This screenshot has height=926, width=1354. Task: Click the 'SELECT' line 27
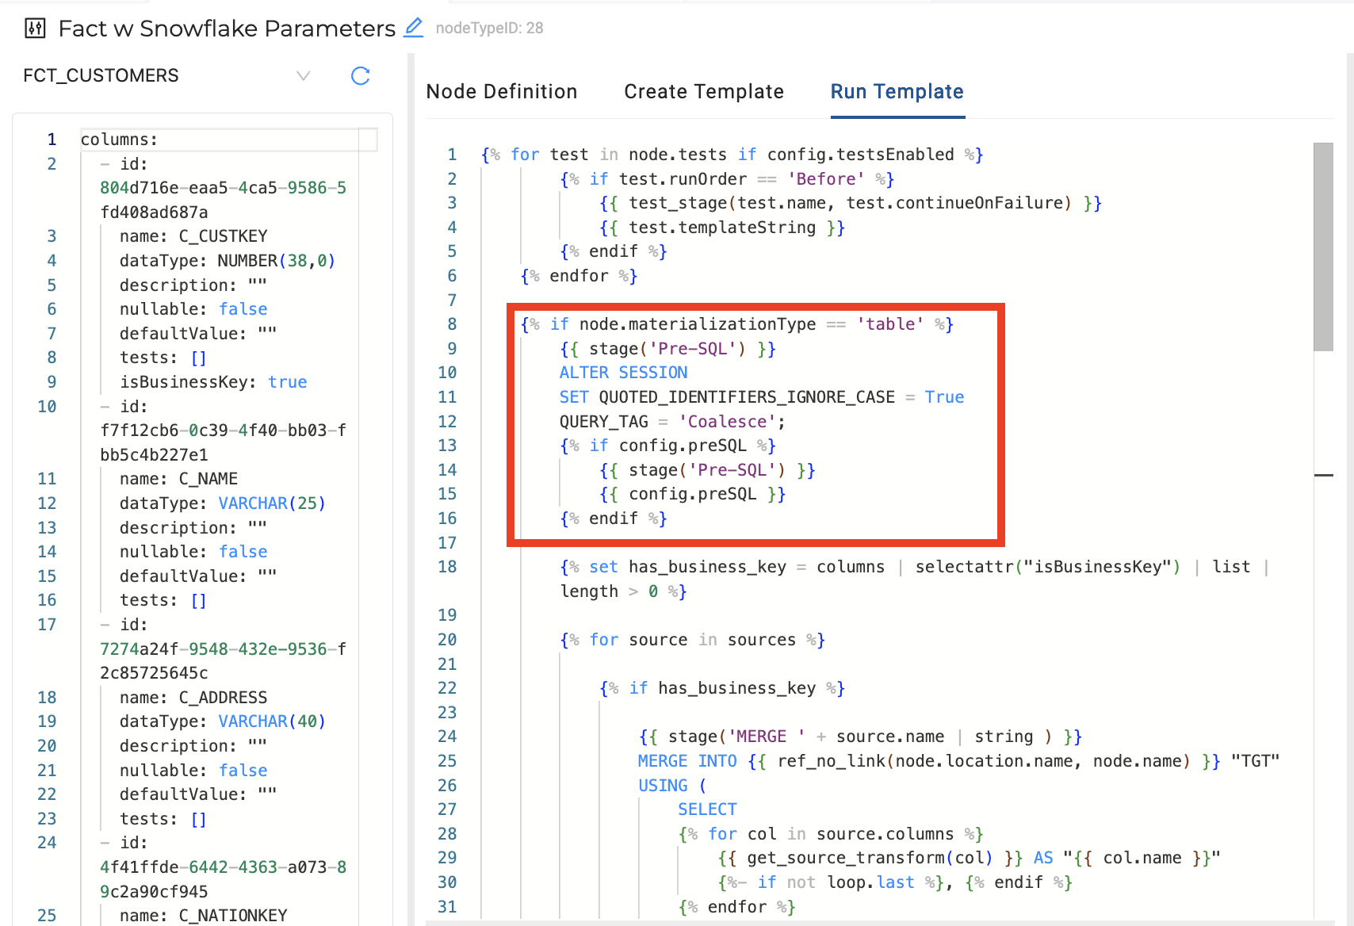[707, 809]
